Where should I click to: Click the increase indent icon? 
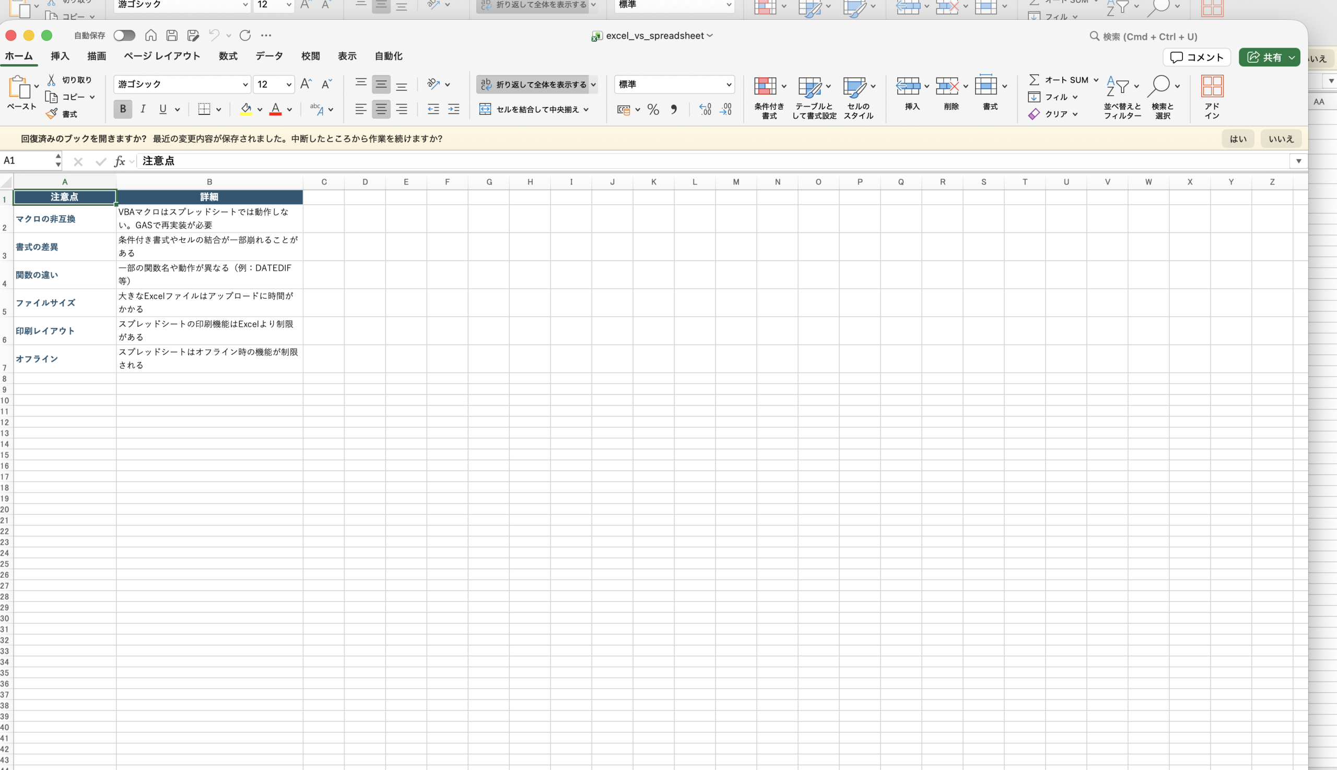(x=454, y=110)
